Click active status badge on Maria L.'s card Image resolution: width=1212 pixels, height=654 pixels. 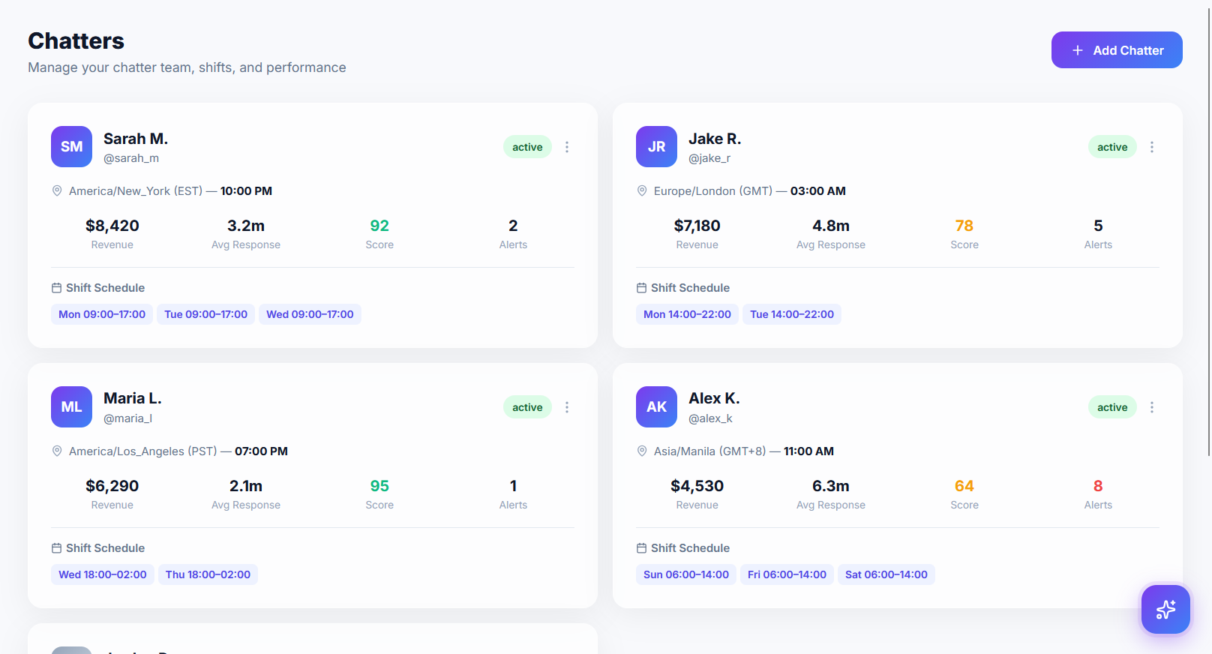point(527,407)
